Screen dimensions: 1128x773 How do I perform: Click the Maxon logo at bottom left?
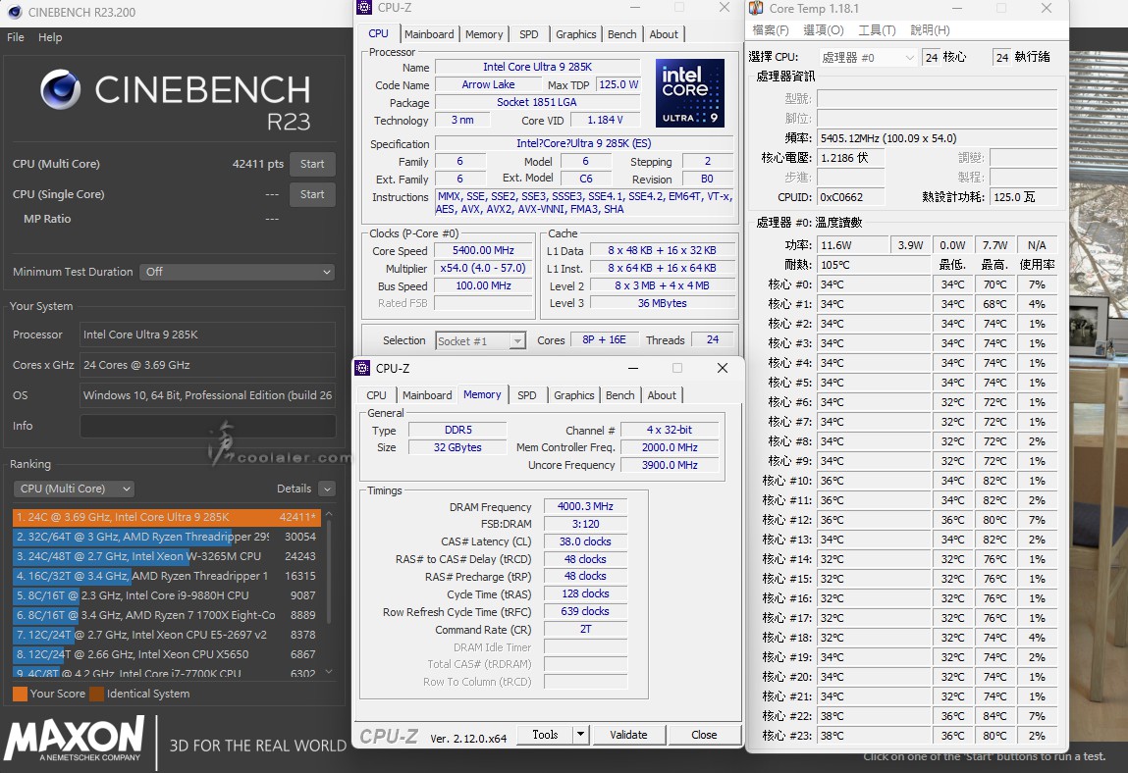point(74,739)
